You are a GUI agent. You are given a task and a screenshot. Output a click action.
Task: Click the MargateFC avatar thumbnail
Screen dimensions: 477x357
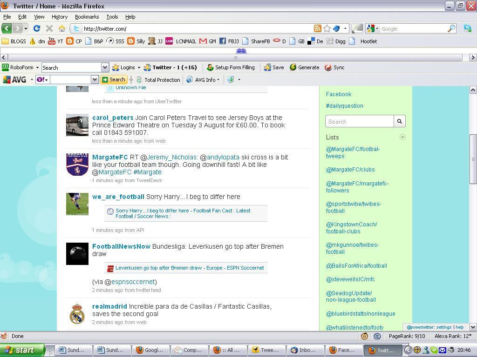click(x=77, y=165)
